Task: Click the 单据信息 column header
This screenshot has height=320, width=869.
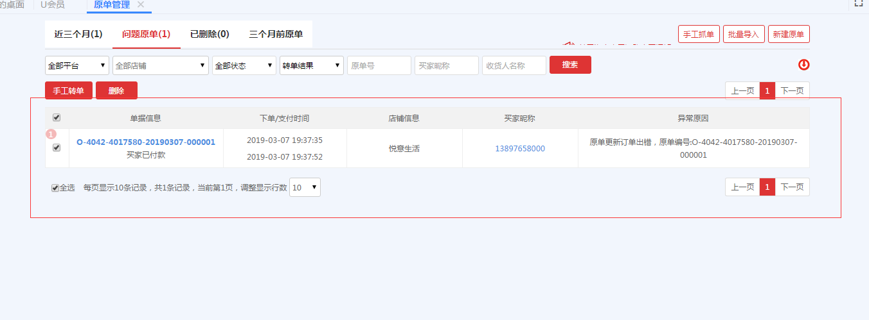Action: (x=146, y=119)
